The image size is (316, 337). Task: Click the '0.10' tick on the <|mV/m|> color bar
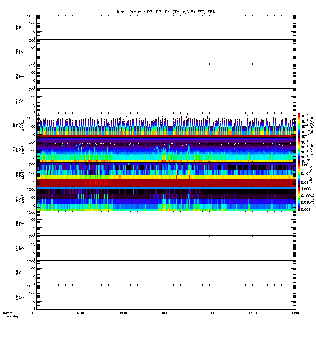click(x=305, y=174)
